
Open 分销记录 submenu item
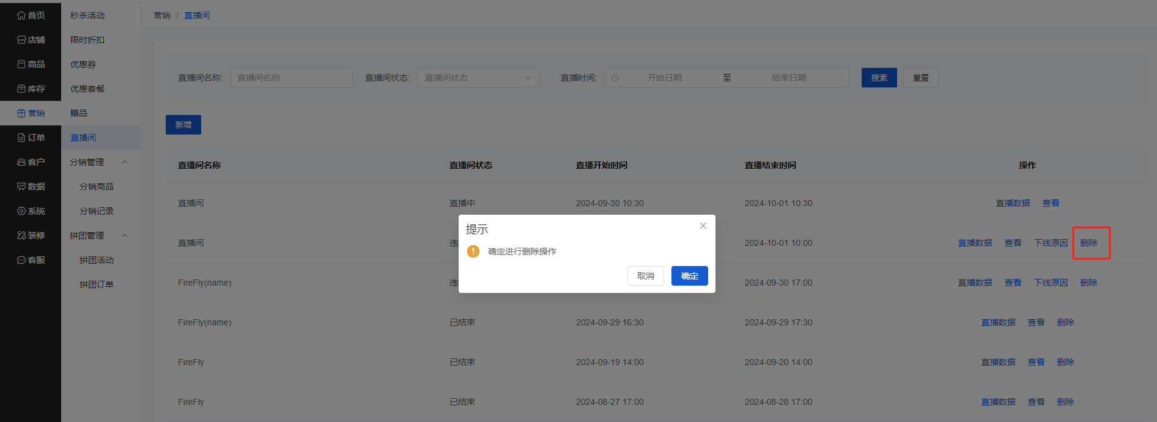click(x=97, y=211)
